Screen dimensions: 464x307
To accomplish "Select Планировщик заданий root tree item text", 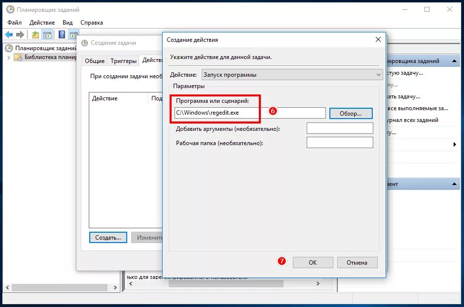I will [x=46, y=48].
